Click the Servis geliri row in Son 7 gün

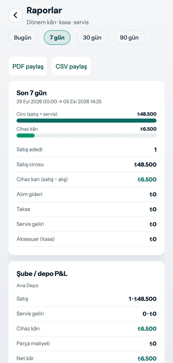[86, 224]
